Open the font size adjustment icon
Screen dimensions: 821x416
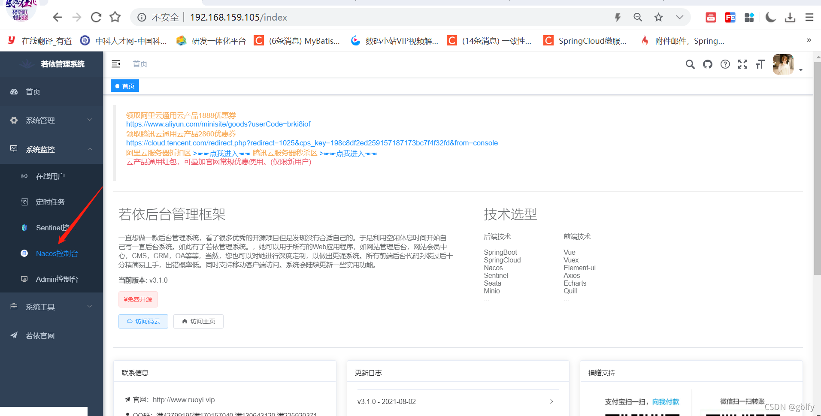pyautogui.click(x=760, y=64)
